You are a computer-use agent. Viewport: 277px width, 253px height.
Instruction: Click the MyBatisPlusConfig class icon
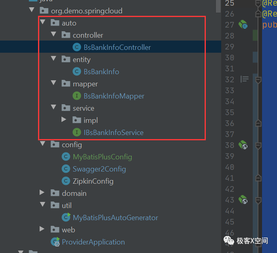coord(66,157)
